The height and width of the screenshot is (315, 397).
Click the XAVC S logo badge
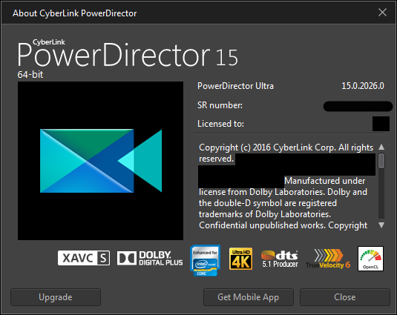coord(84,258)
